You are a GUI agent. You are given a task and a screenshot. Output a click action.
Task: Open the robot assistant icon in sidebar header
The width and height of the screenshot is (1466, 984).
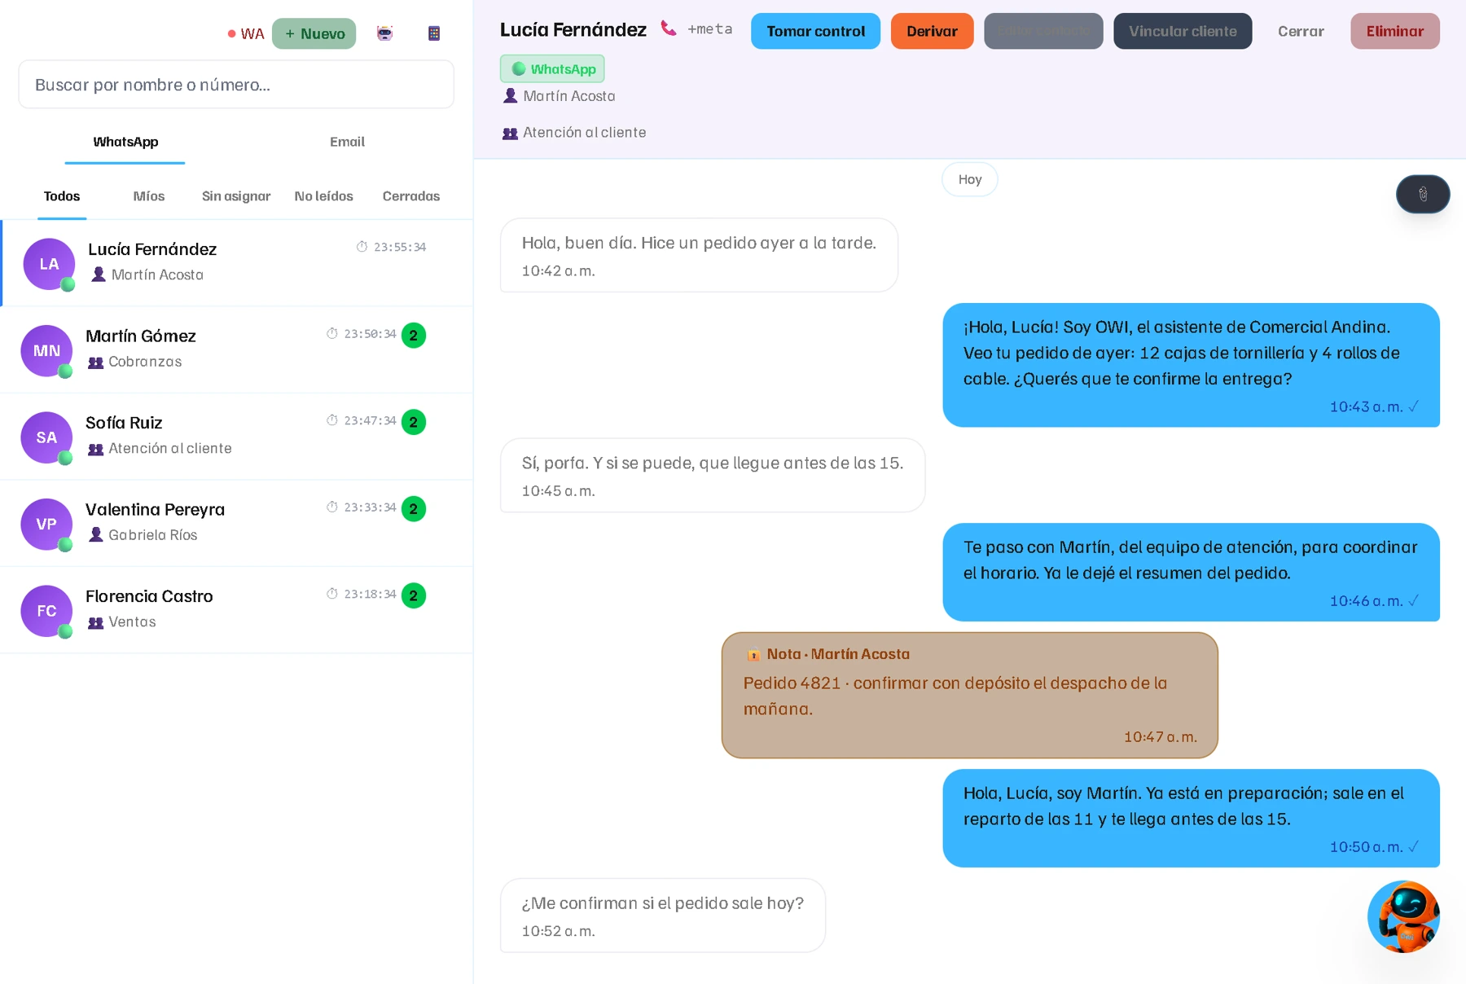[x=384, y=33]
